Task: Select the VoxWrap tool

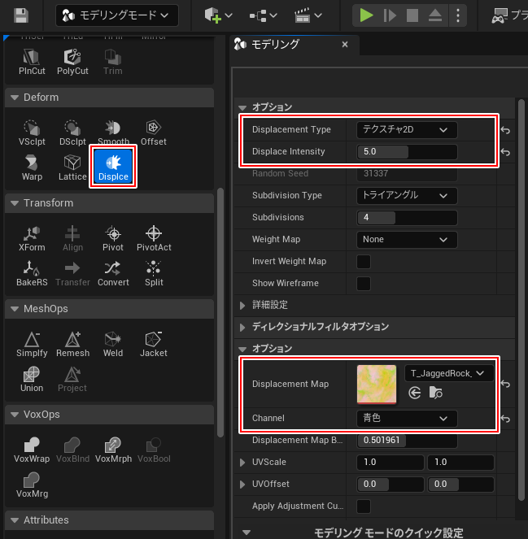Action: 33,450
